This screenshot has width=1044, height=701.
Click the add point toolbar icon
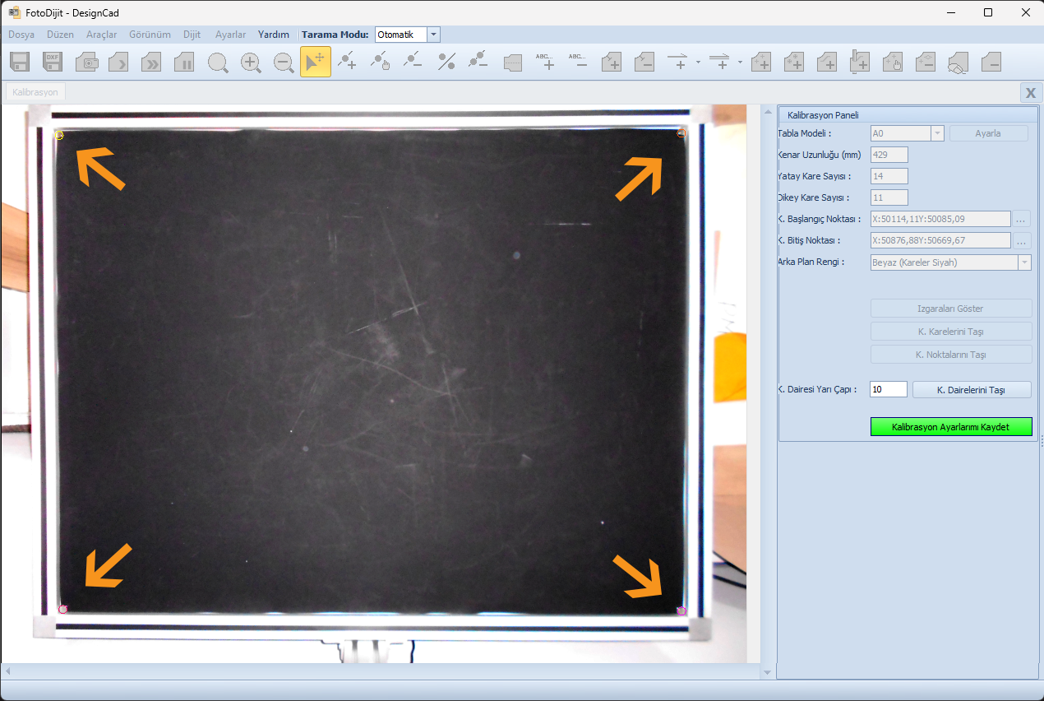pyautogui.click(x=348, y=63)
